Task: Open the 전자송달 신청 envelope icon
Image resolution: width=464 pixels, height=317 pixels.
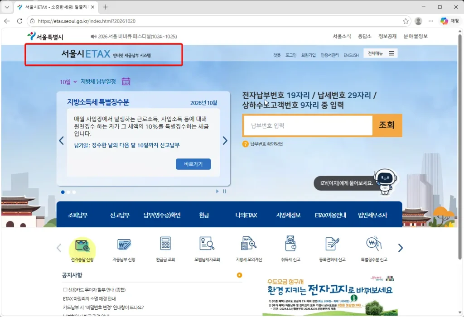Action: 82,245
